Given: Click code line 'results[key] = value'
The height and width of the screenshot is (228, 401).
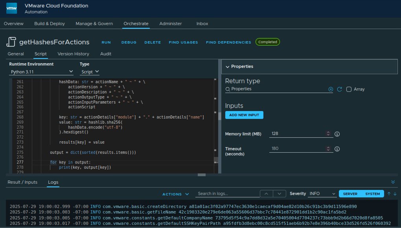Looking at the screenshot, I should point(82,142).
